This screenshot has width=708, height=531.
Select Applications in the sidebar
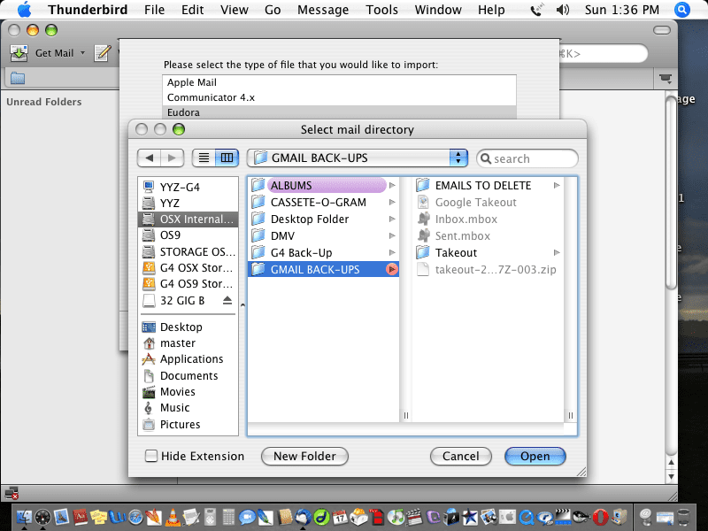(x=189, y=359)
